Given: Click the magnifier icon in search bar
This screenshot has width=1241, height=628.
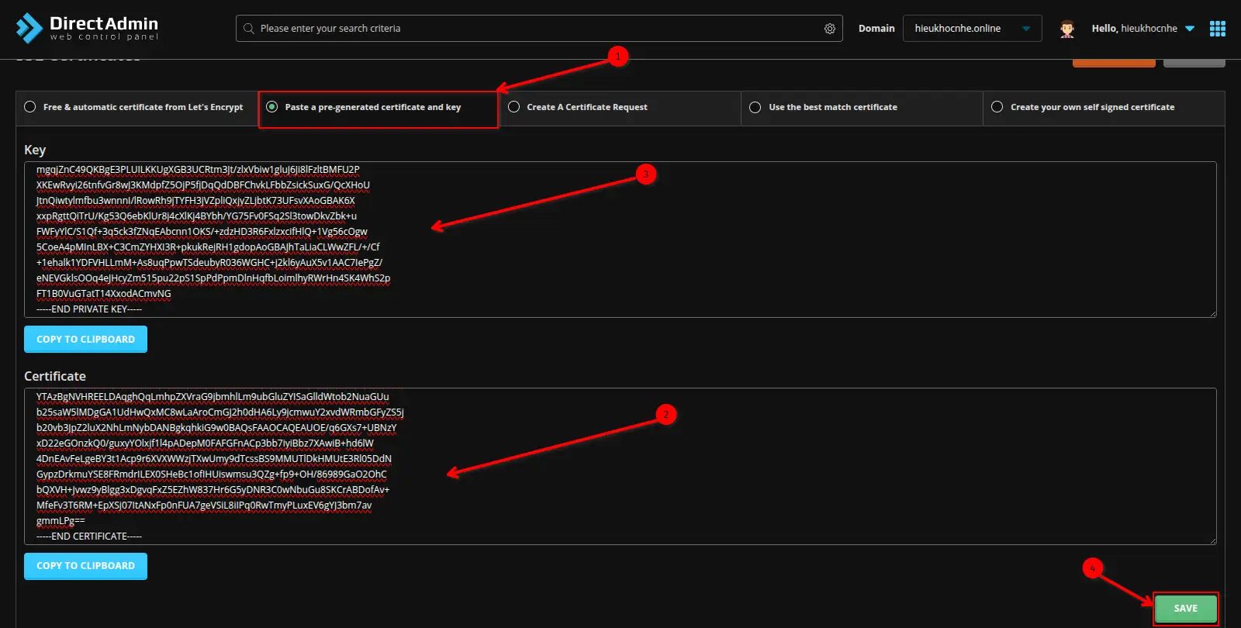Looking at the screenshot, I should (x=249, y=29).
